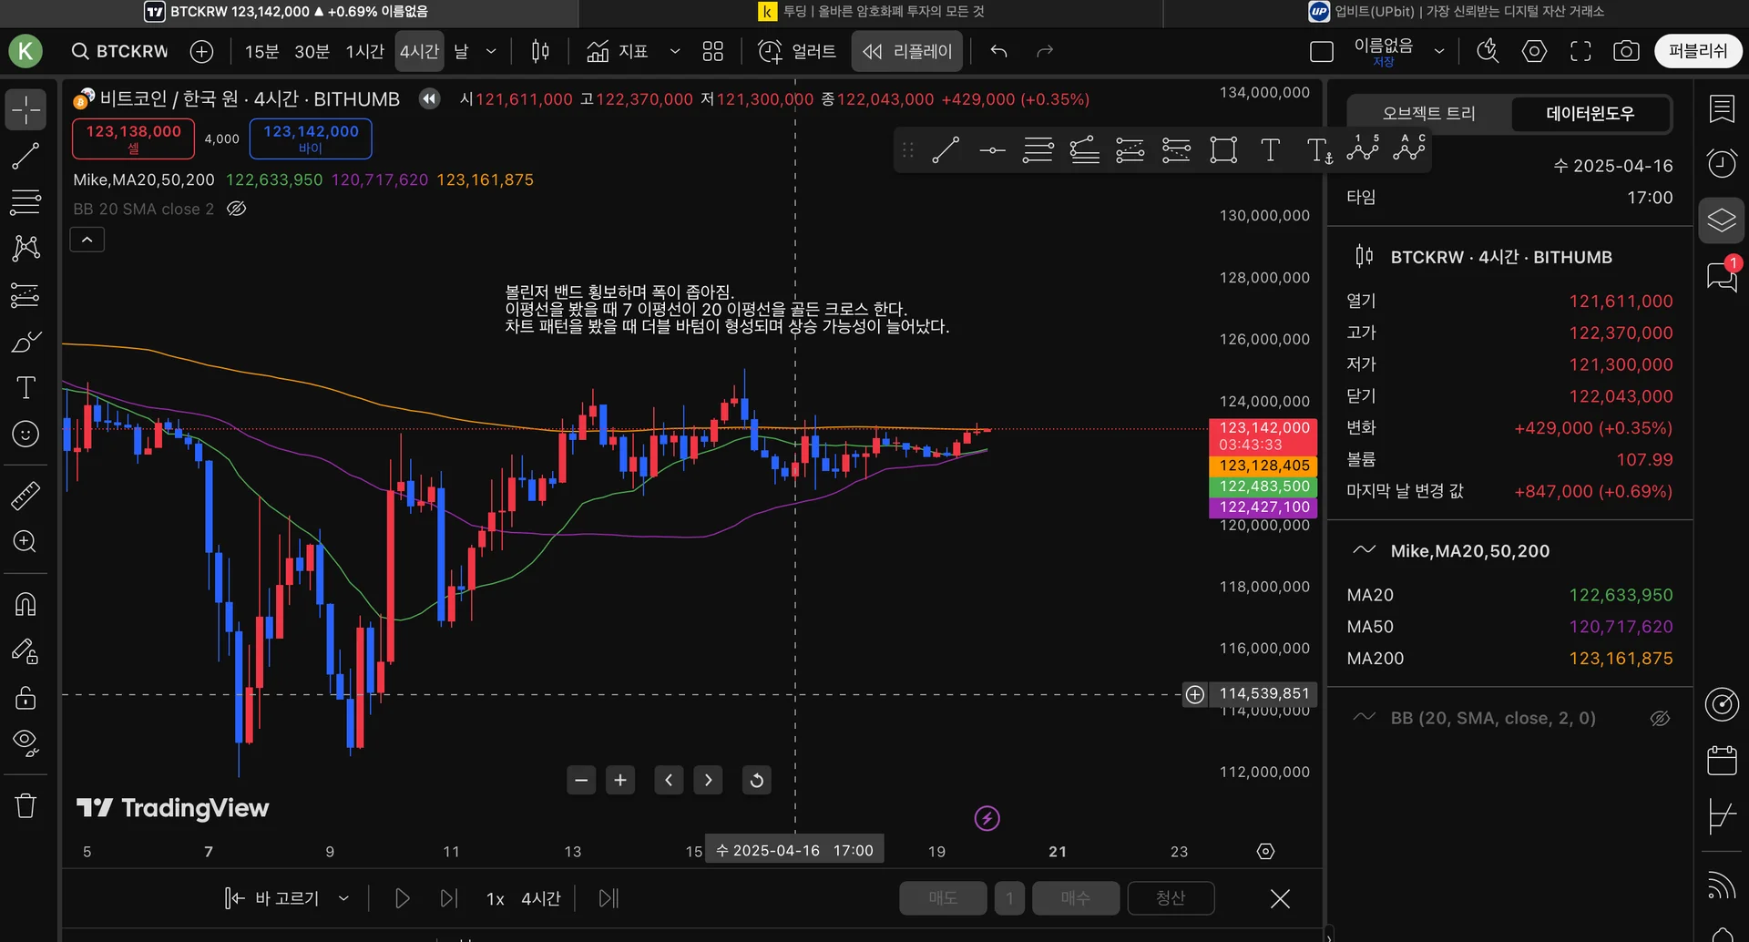The image size is (1749, 942).
Task: Step replay forward one bar
Action: pos(448,899)
